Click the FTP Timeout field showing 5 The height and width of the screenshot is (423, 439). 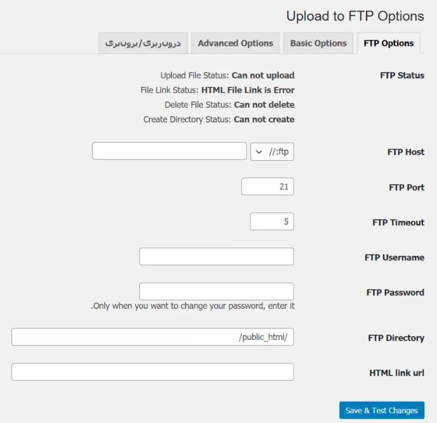(x=272, y=221)
